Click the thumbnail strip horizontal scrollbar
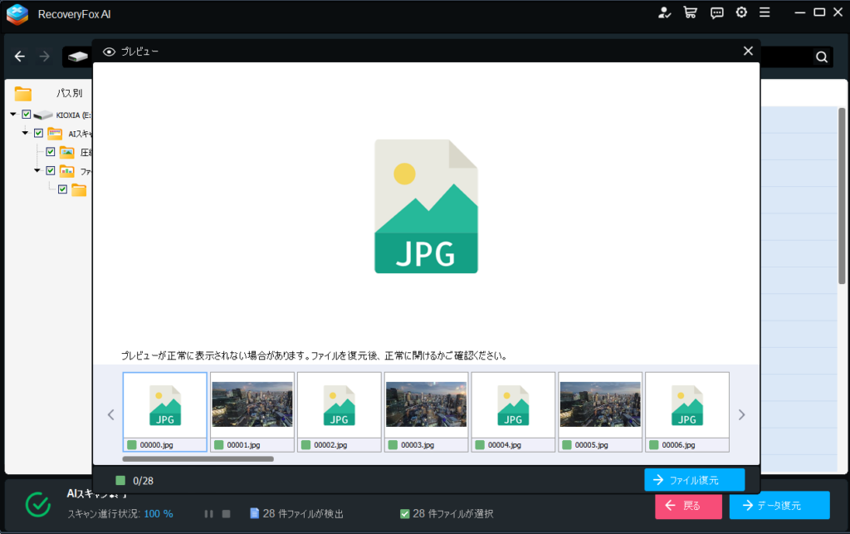850x534 pixels. [x=198, y=458]
